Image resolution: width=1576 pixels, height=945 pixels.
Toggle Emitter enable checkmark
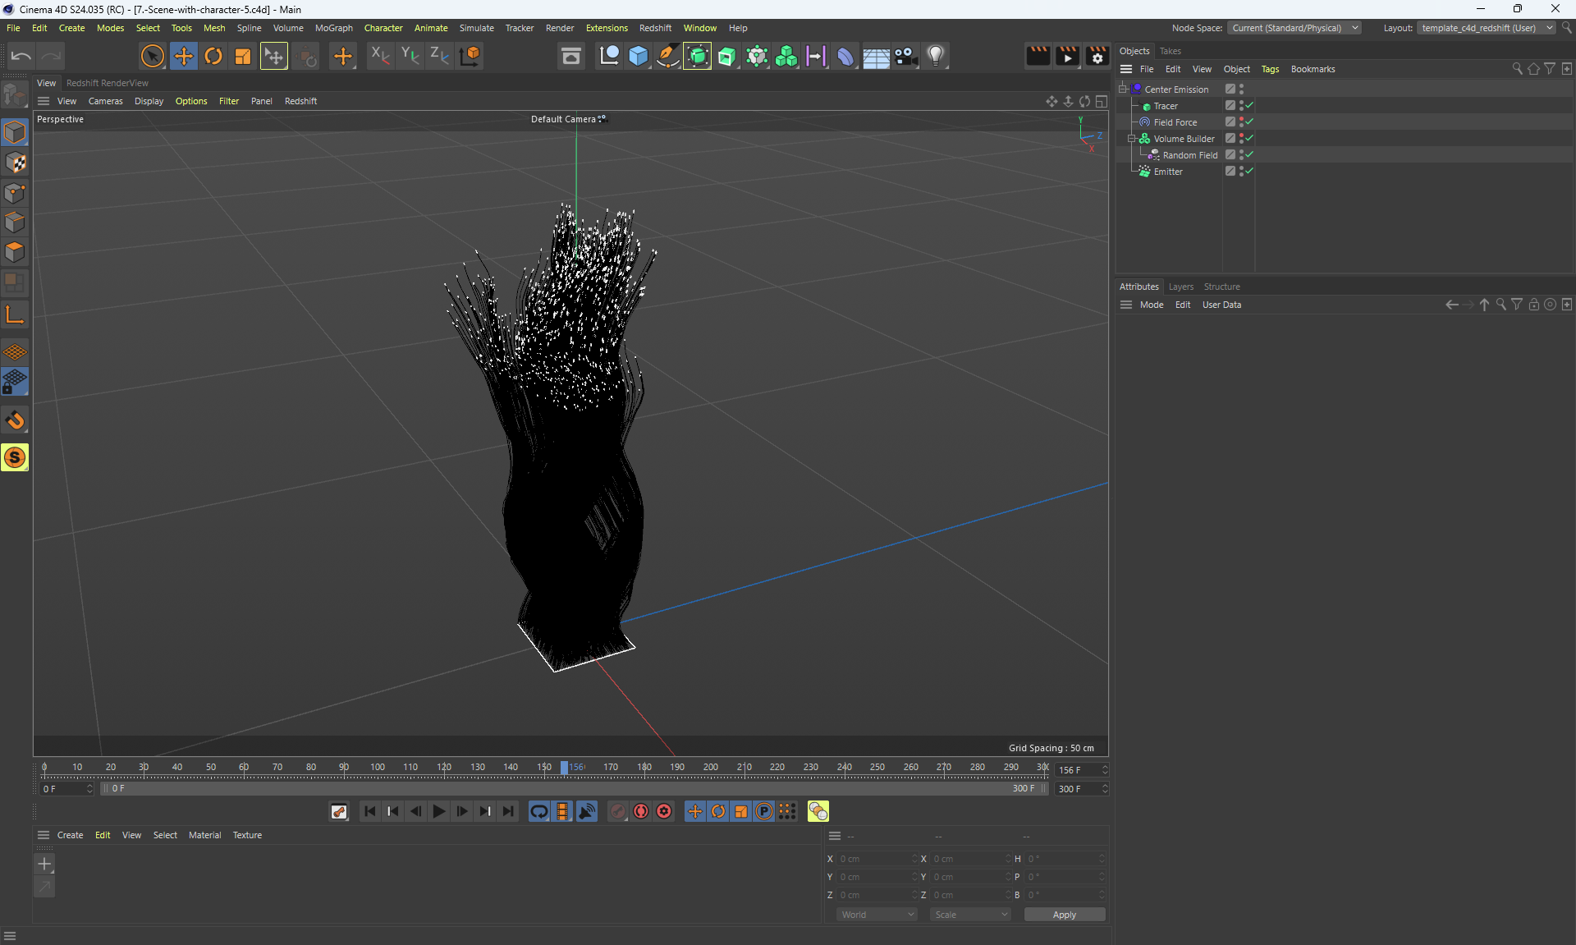(x=1249, y=172)
